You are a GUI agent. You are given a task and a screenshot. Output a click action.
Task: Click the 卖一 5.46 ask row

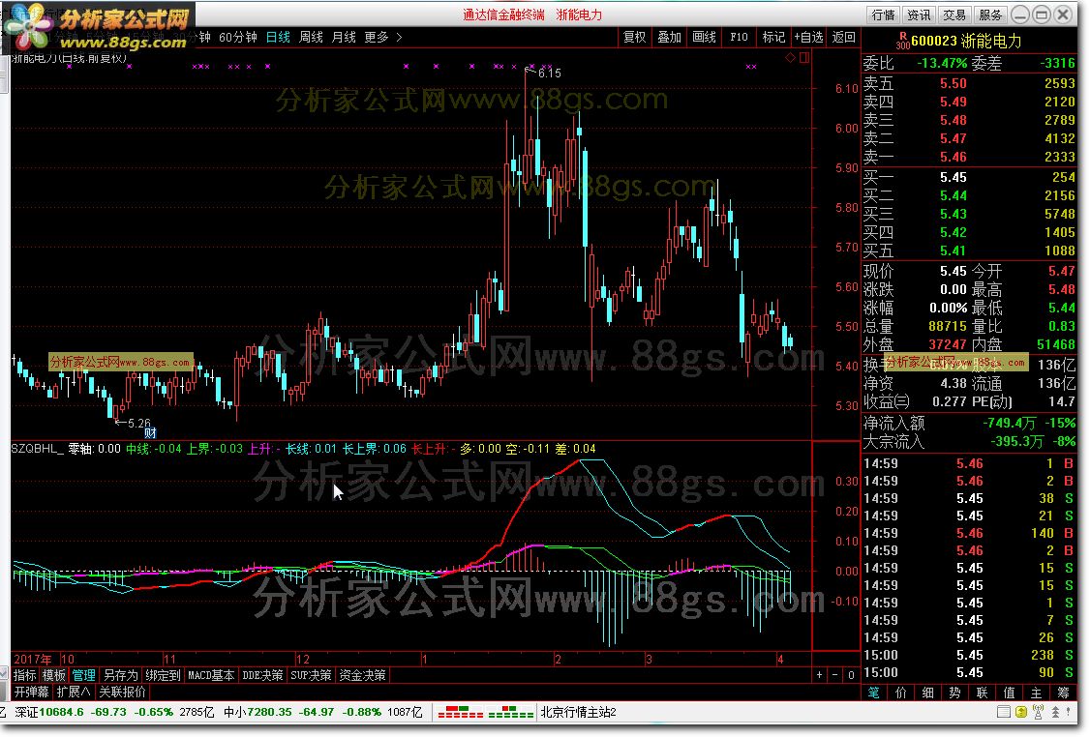click(x=969, y=157)
